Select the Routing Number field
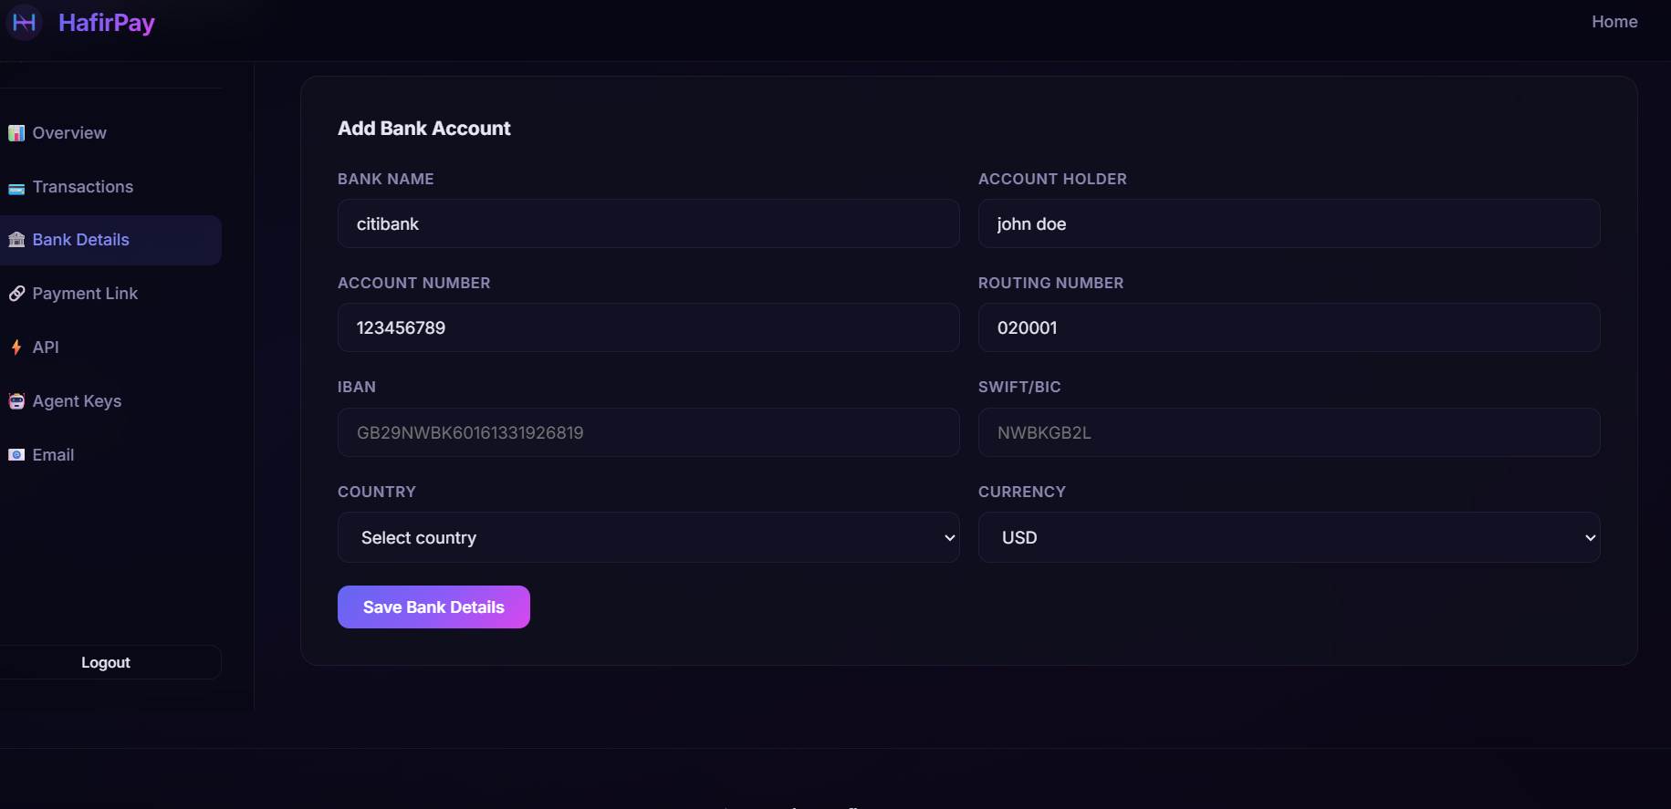The image size is (1671, 809). pyautogui.click(x=1289, y=327)
